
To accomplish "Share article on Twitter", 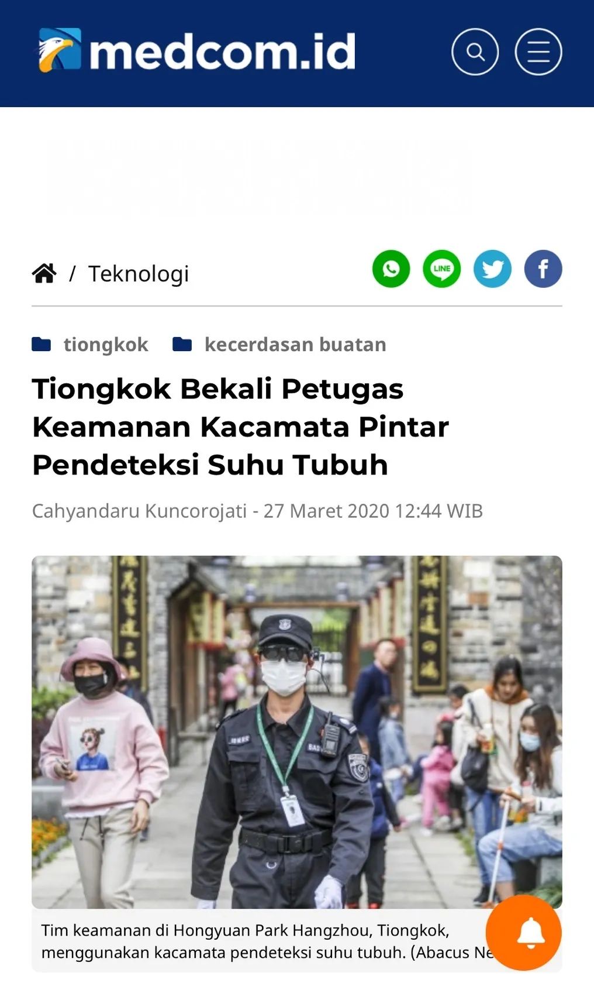I will pyautogui.click(x=492, y=269).
